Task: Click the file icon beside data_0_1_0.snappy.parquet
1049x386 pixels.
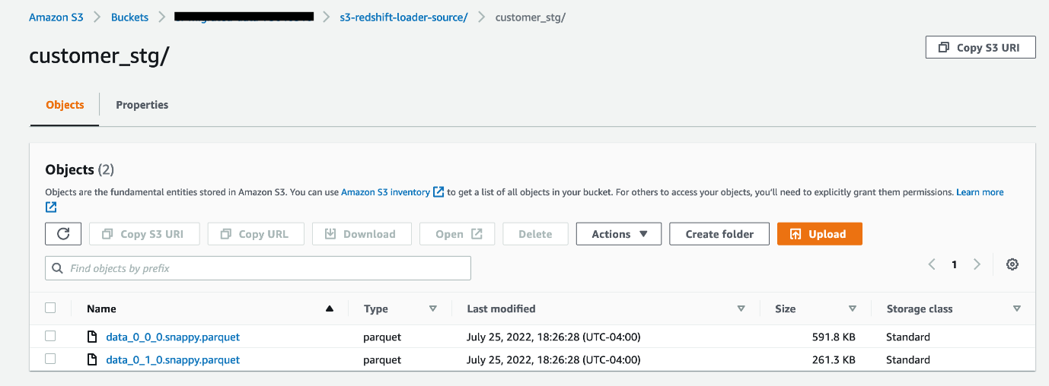Action: pos(92,359)
